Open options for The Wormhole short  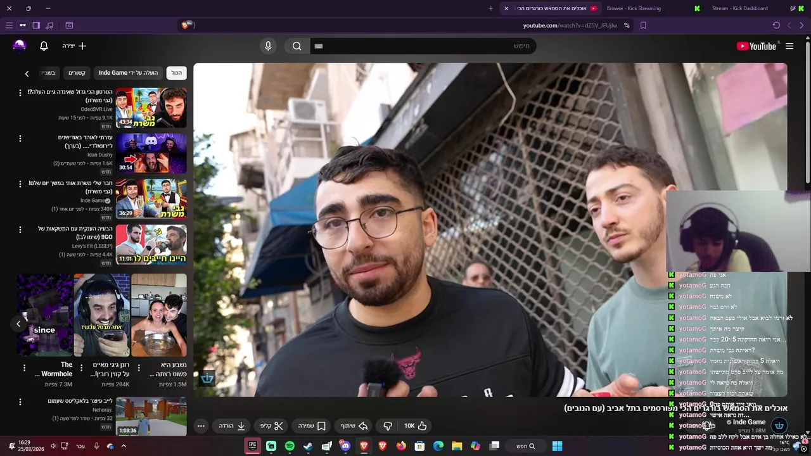coord(24,367)
